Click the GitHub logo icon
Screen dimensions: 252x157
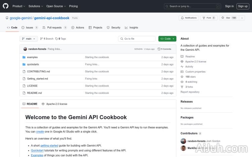5,6
